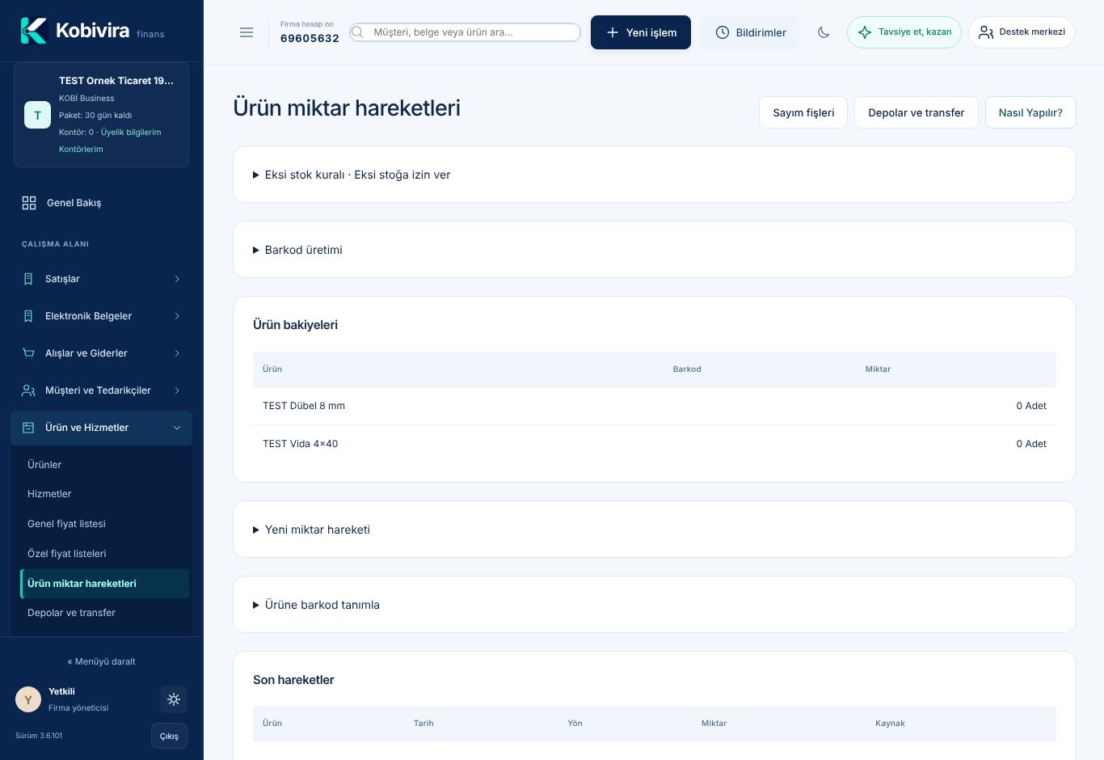This screenshot has width=1104, height=760.
Task: Click the Alışlar ve Giderler cart icon
Action: click(28, 353)
